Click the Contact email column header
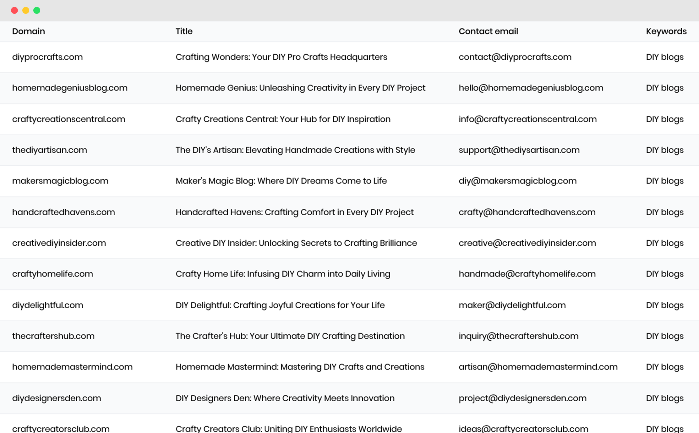The image size is (699, 433). [x=489, y=31]
